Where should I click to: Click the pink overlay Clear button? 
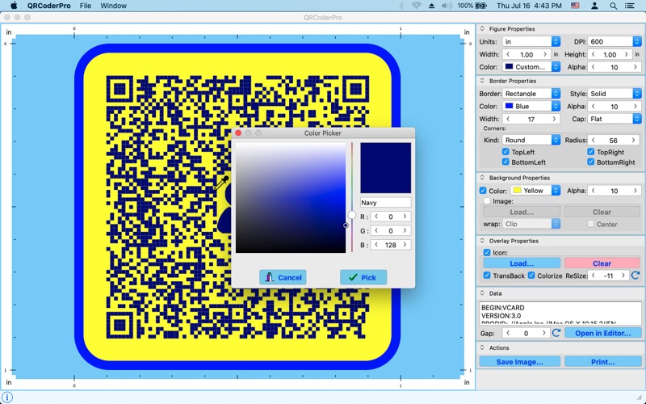pyautogui.click(x=602, y=263)
